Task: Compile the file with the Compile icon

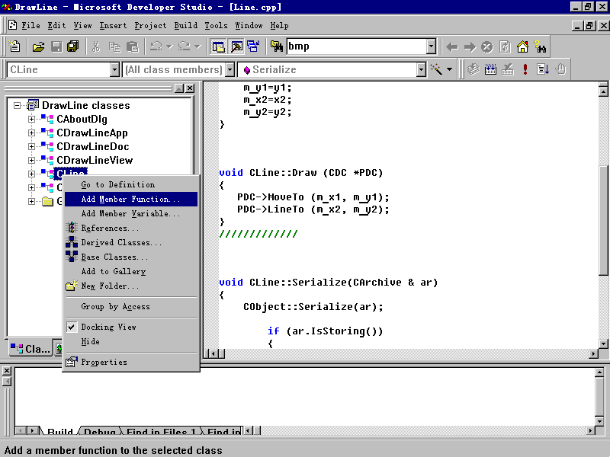Action: click(473, 69)
